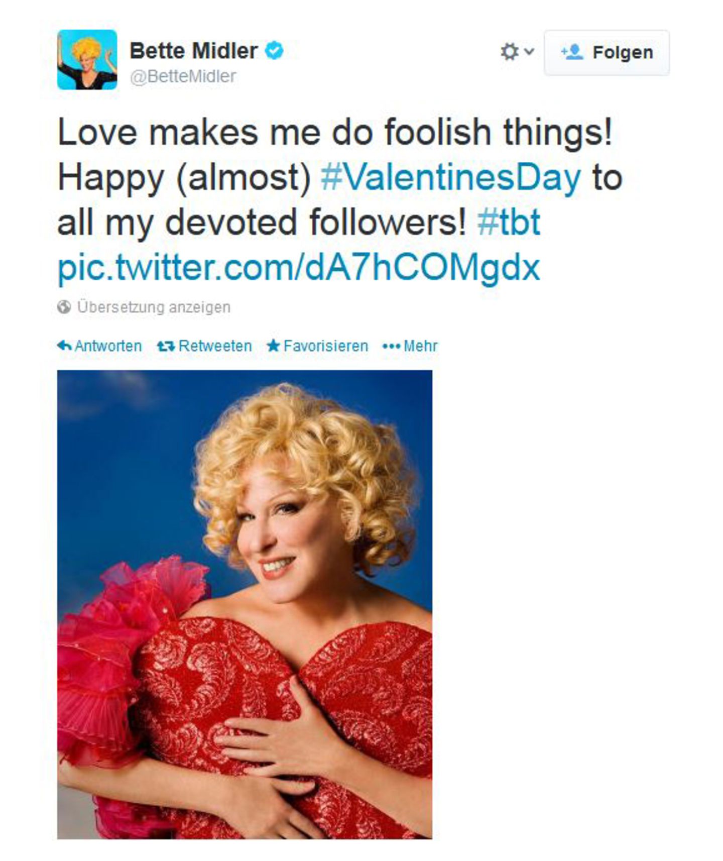Toggle following via the Folgen button
This screenshot has width=723, height=861.
[x=606, y=51]
